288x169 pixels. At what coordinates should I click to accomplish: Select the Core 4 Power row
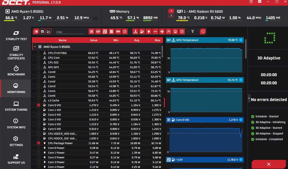pos(97,167)
